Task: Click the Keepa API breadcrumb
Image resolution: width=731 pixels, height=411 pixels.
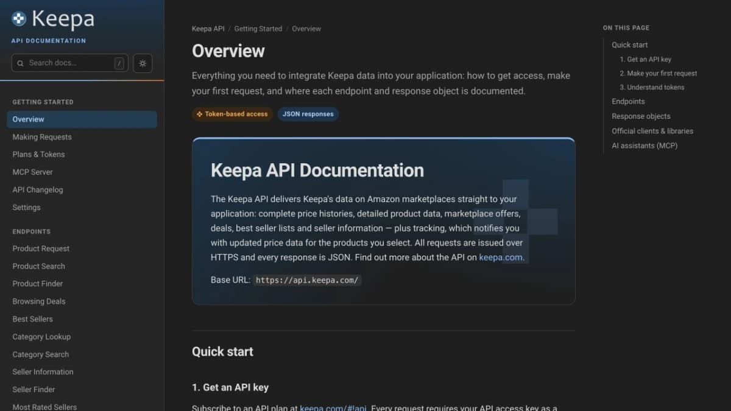Action: click(208, 29)
